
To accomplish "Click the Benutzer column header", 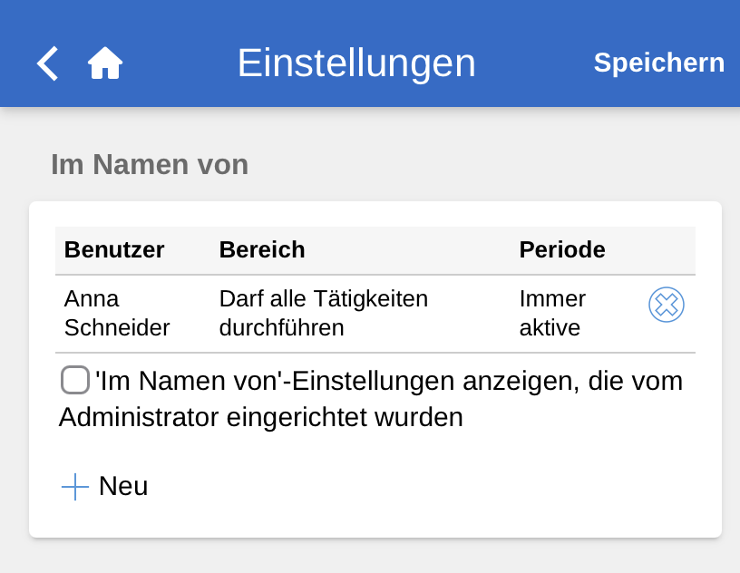I will [114, 250].
